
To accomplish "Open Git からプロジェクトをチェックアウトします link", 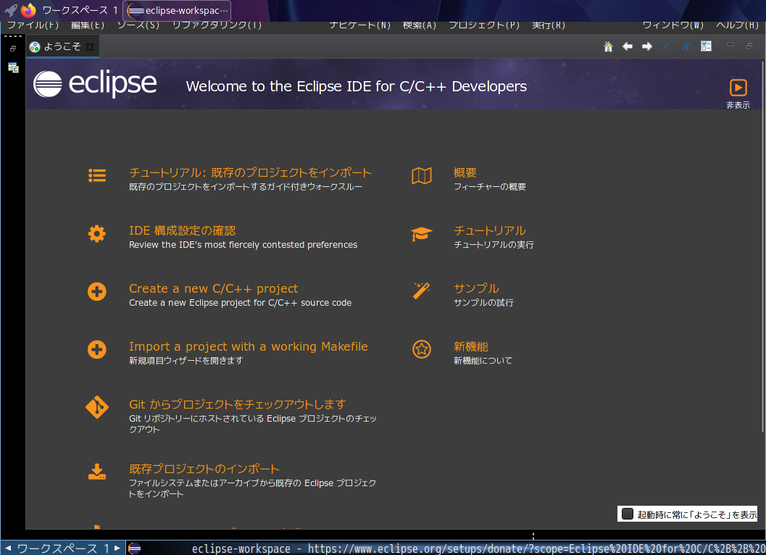I will 238,404.
